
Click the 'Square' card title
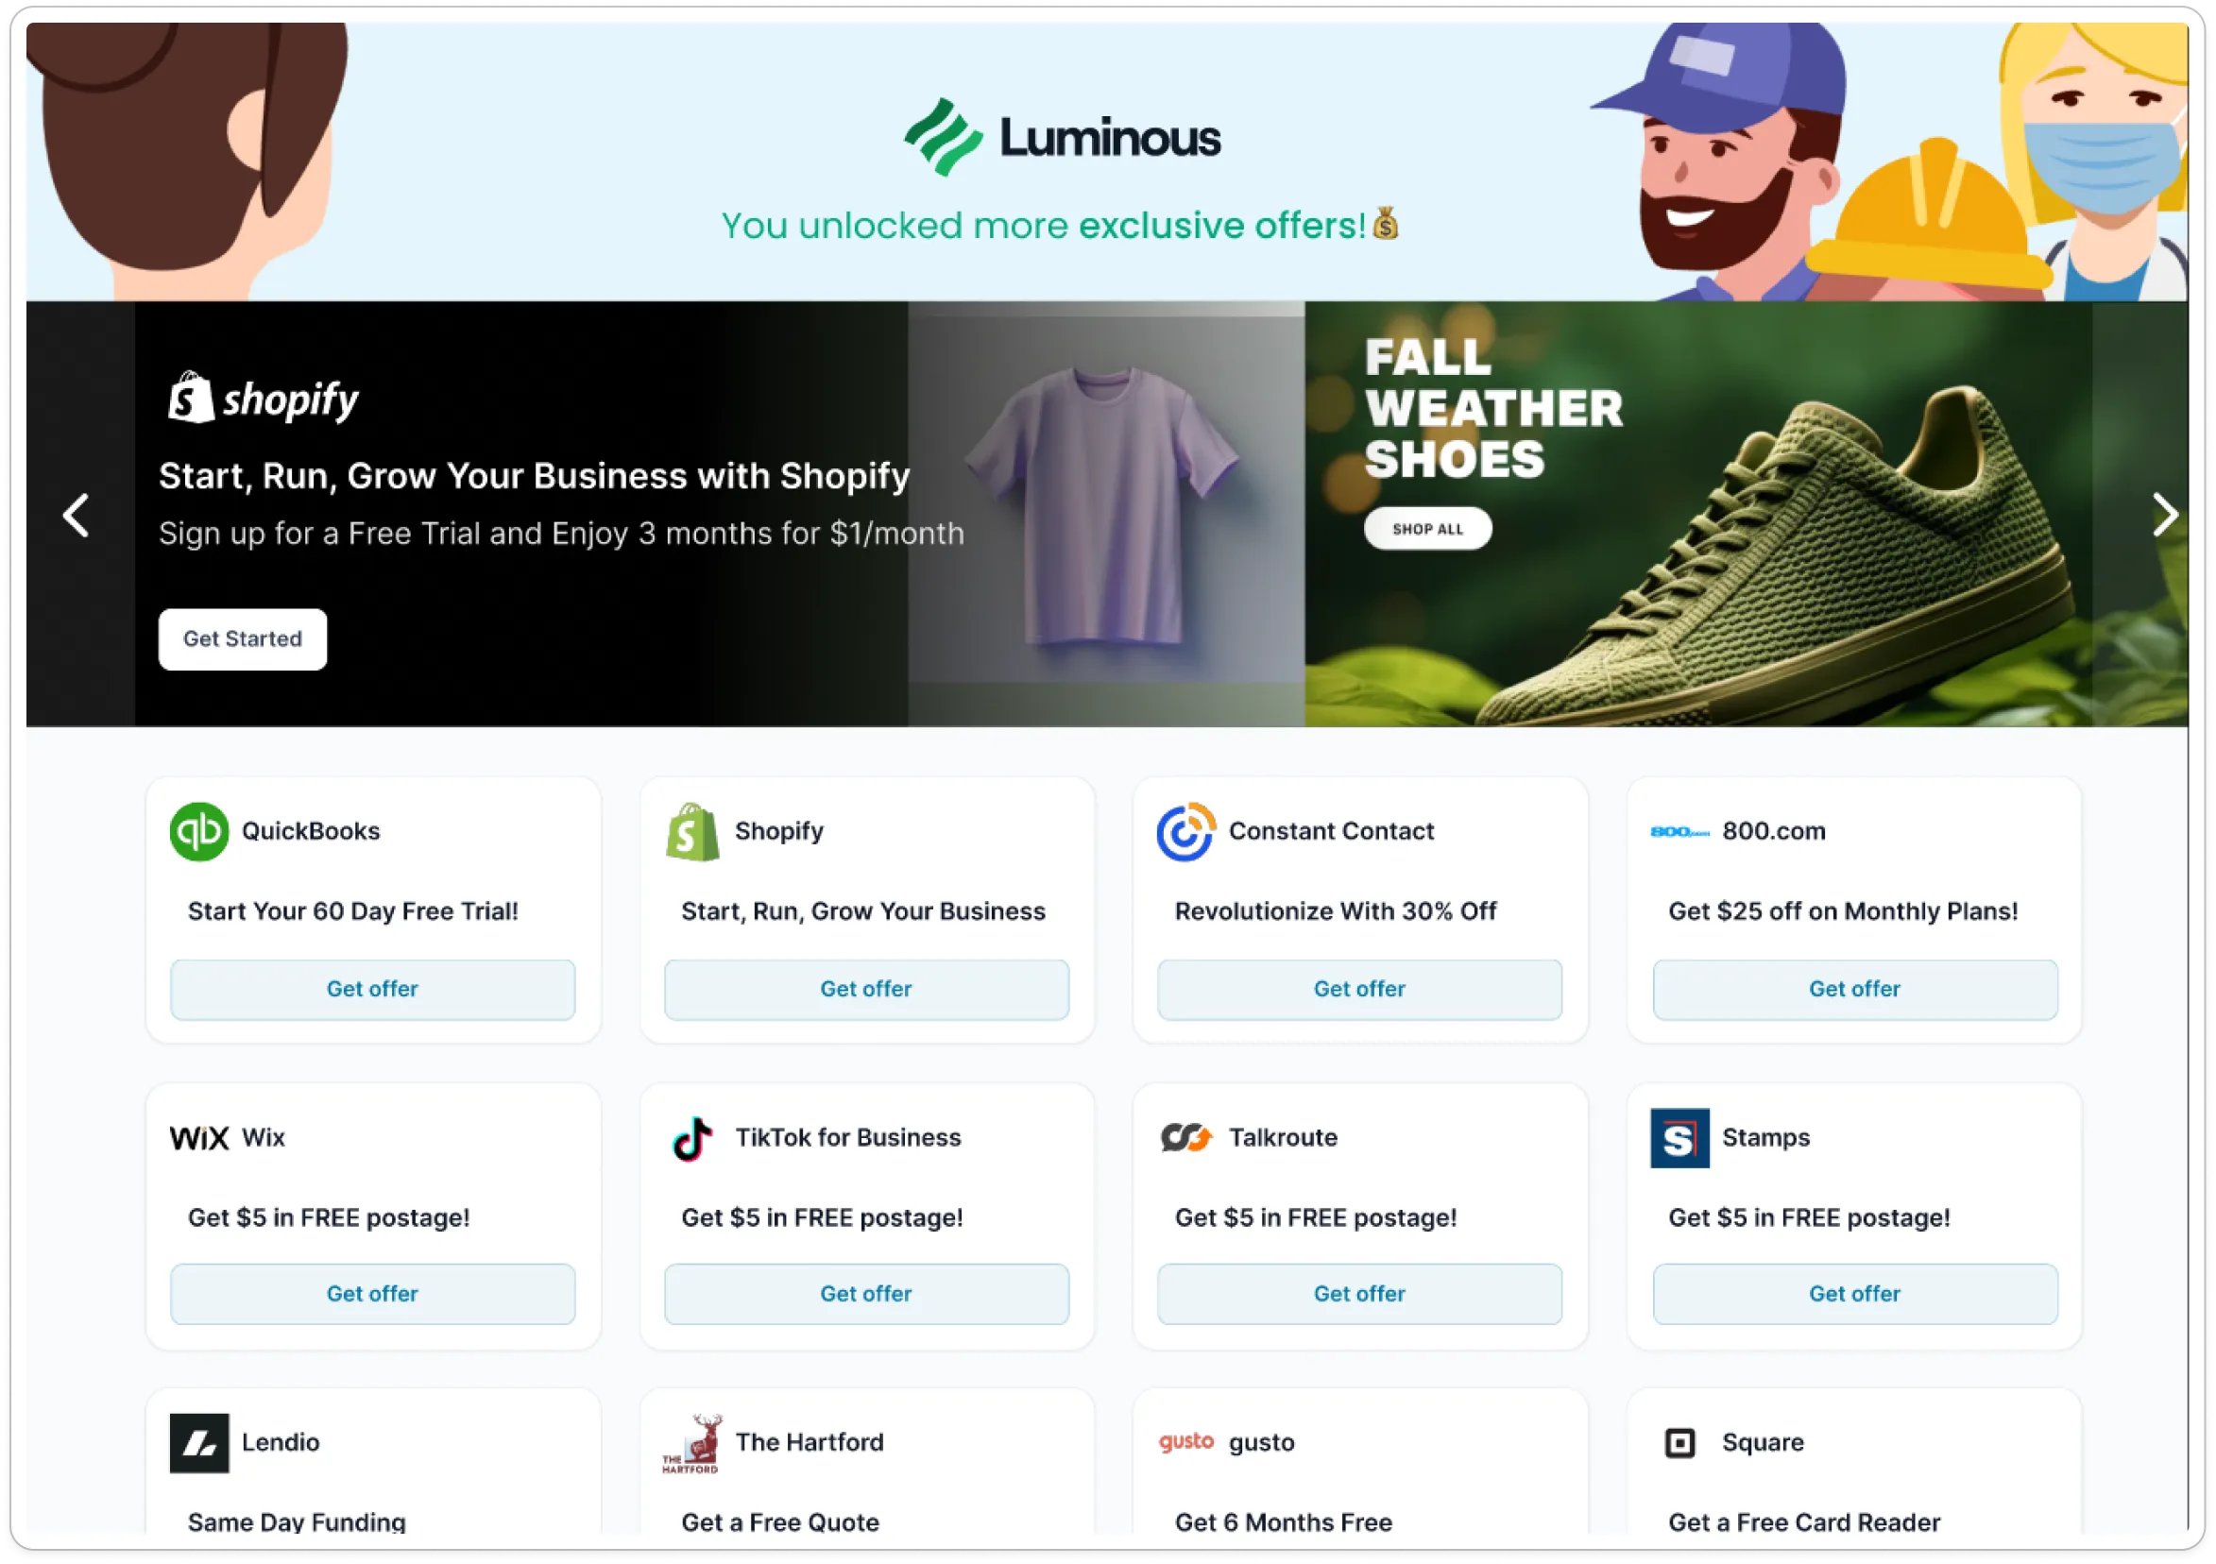coord(1764,1442)
